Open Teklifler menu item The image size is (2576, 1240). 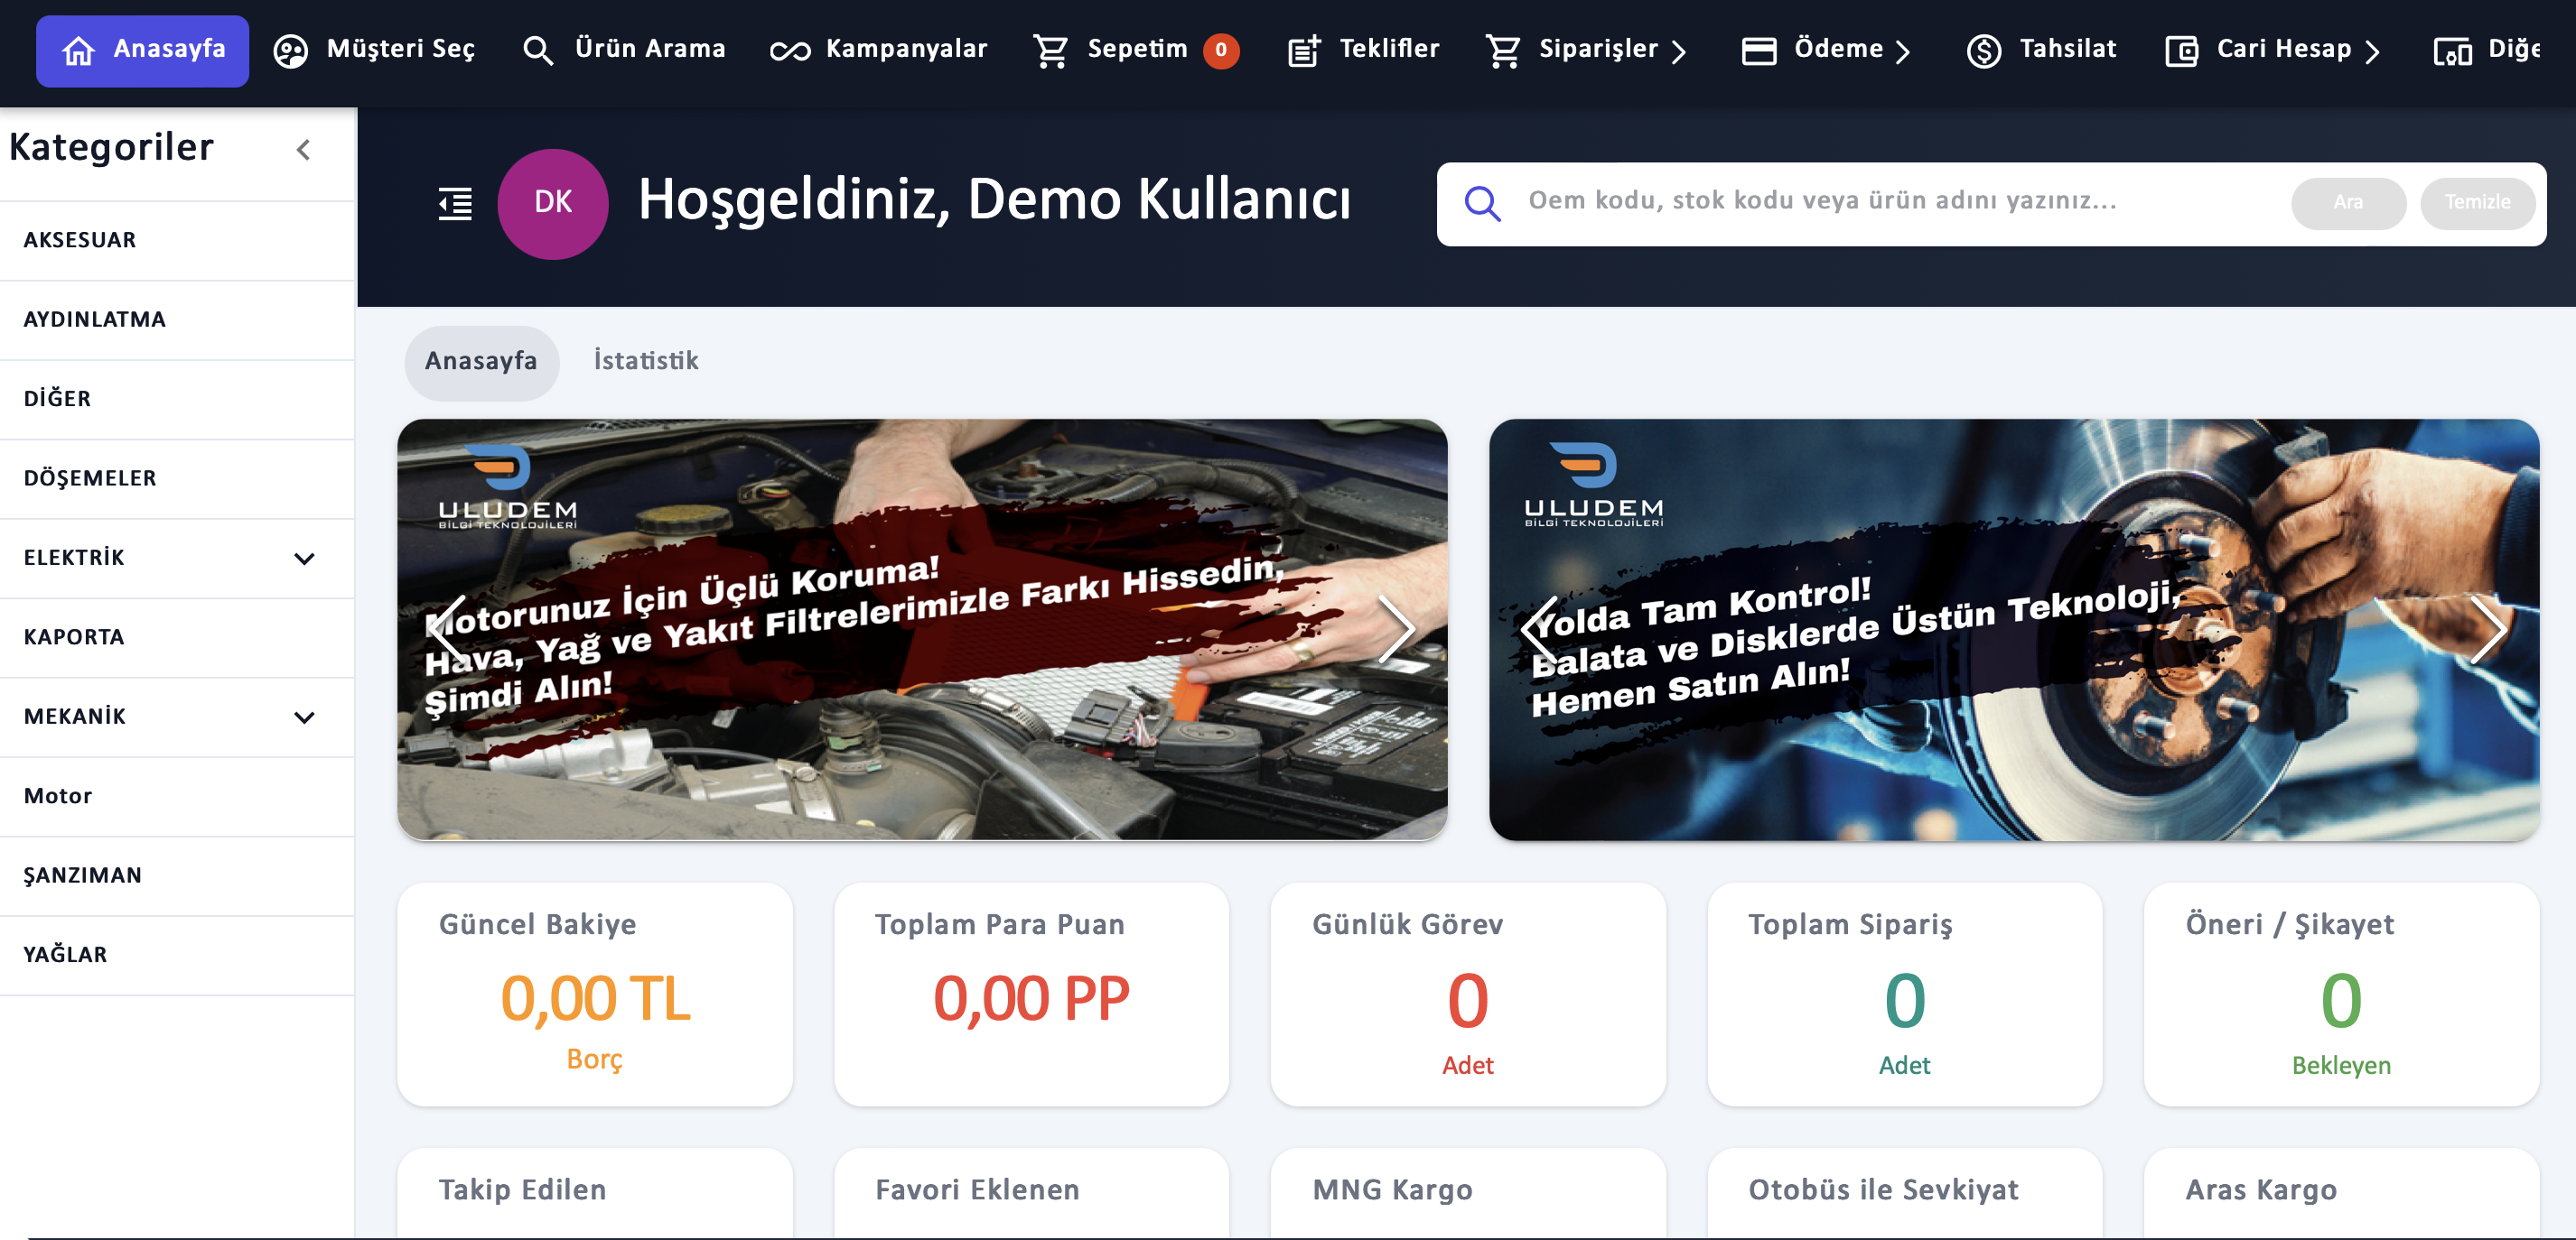1364,50
